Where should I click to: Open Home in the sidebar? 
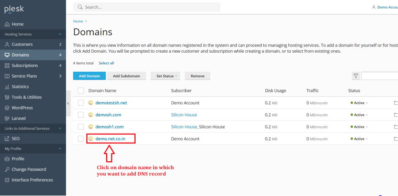pyautogui.click(x=33, y=24)
